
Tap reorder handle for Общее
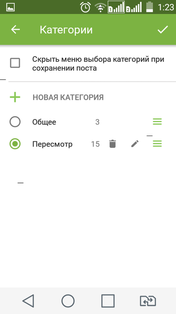coord(157,122)
